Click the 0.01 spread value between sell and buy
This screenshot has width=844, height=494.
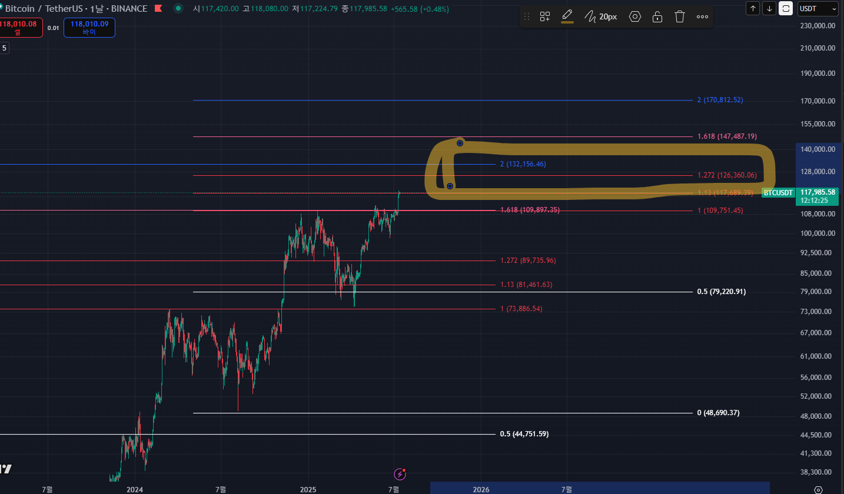pyautogui.click(x=53, y=28)
